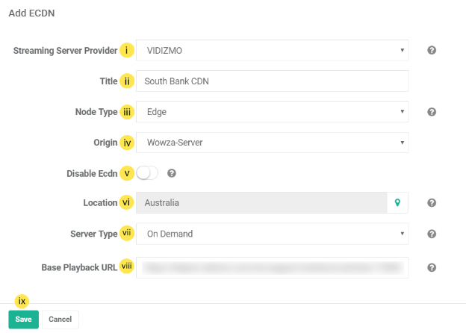The image size is (466, 333).
Task: Click help icon beside Node Type dropdown
Action: pos(432,112)
